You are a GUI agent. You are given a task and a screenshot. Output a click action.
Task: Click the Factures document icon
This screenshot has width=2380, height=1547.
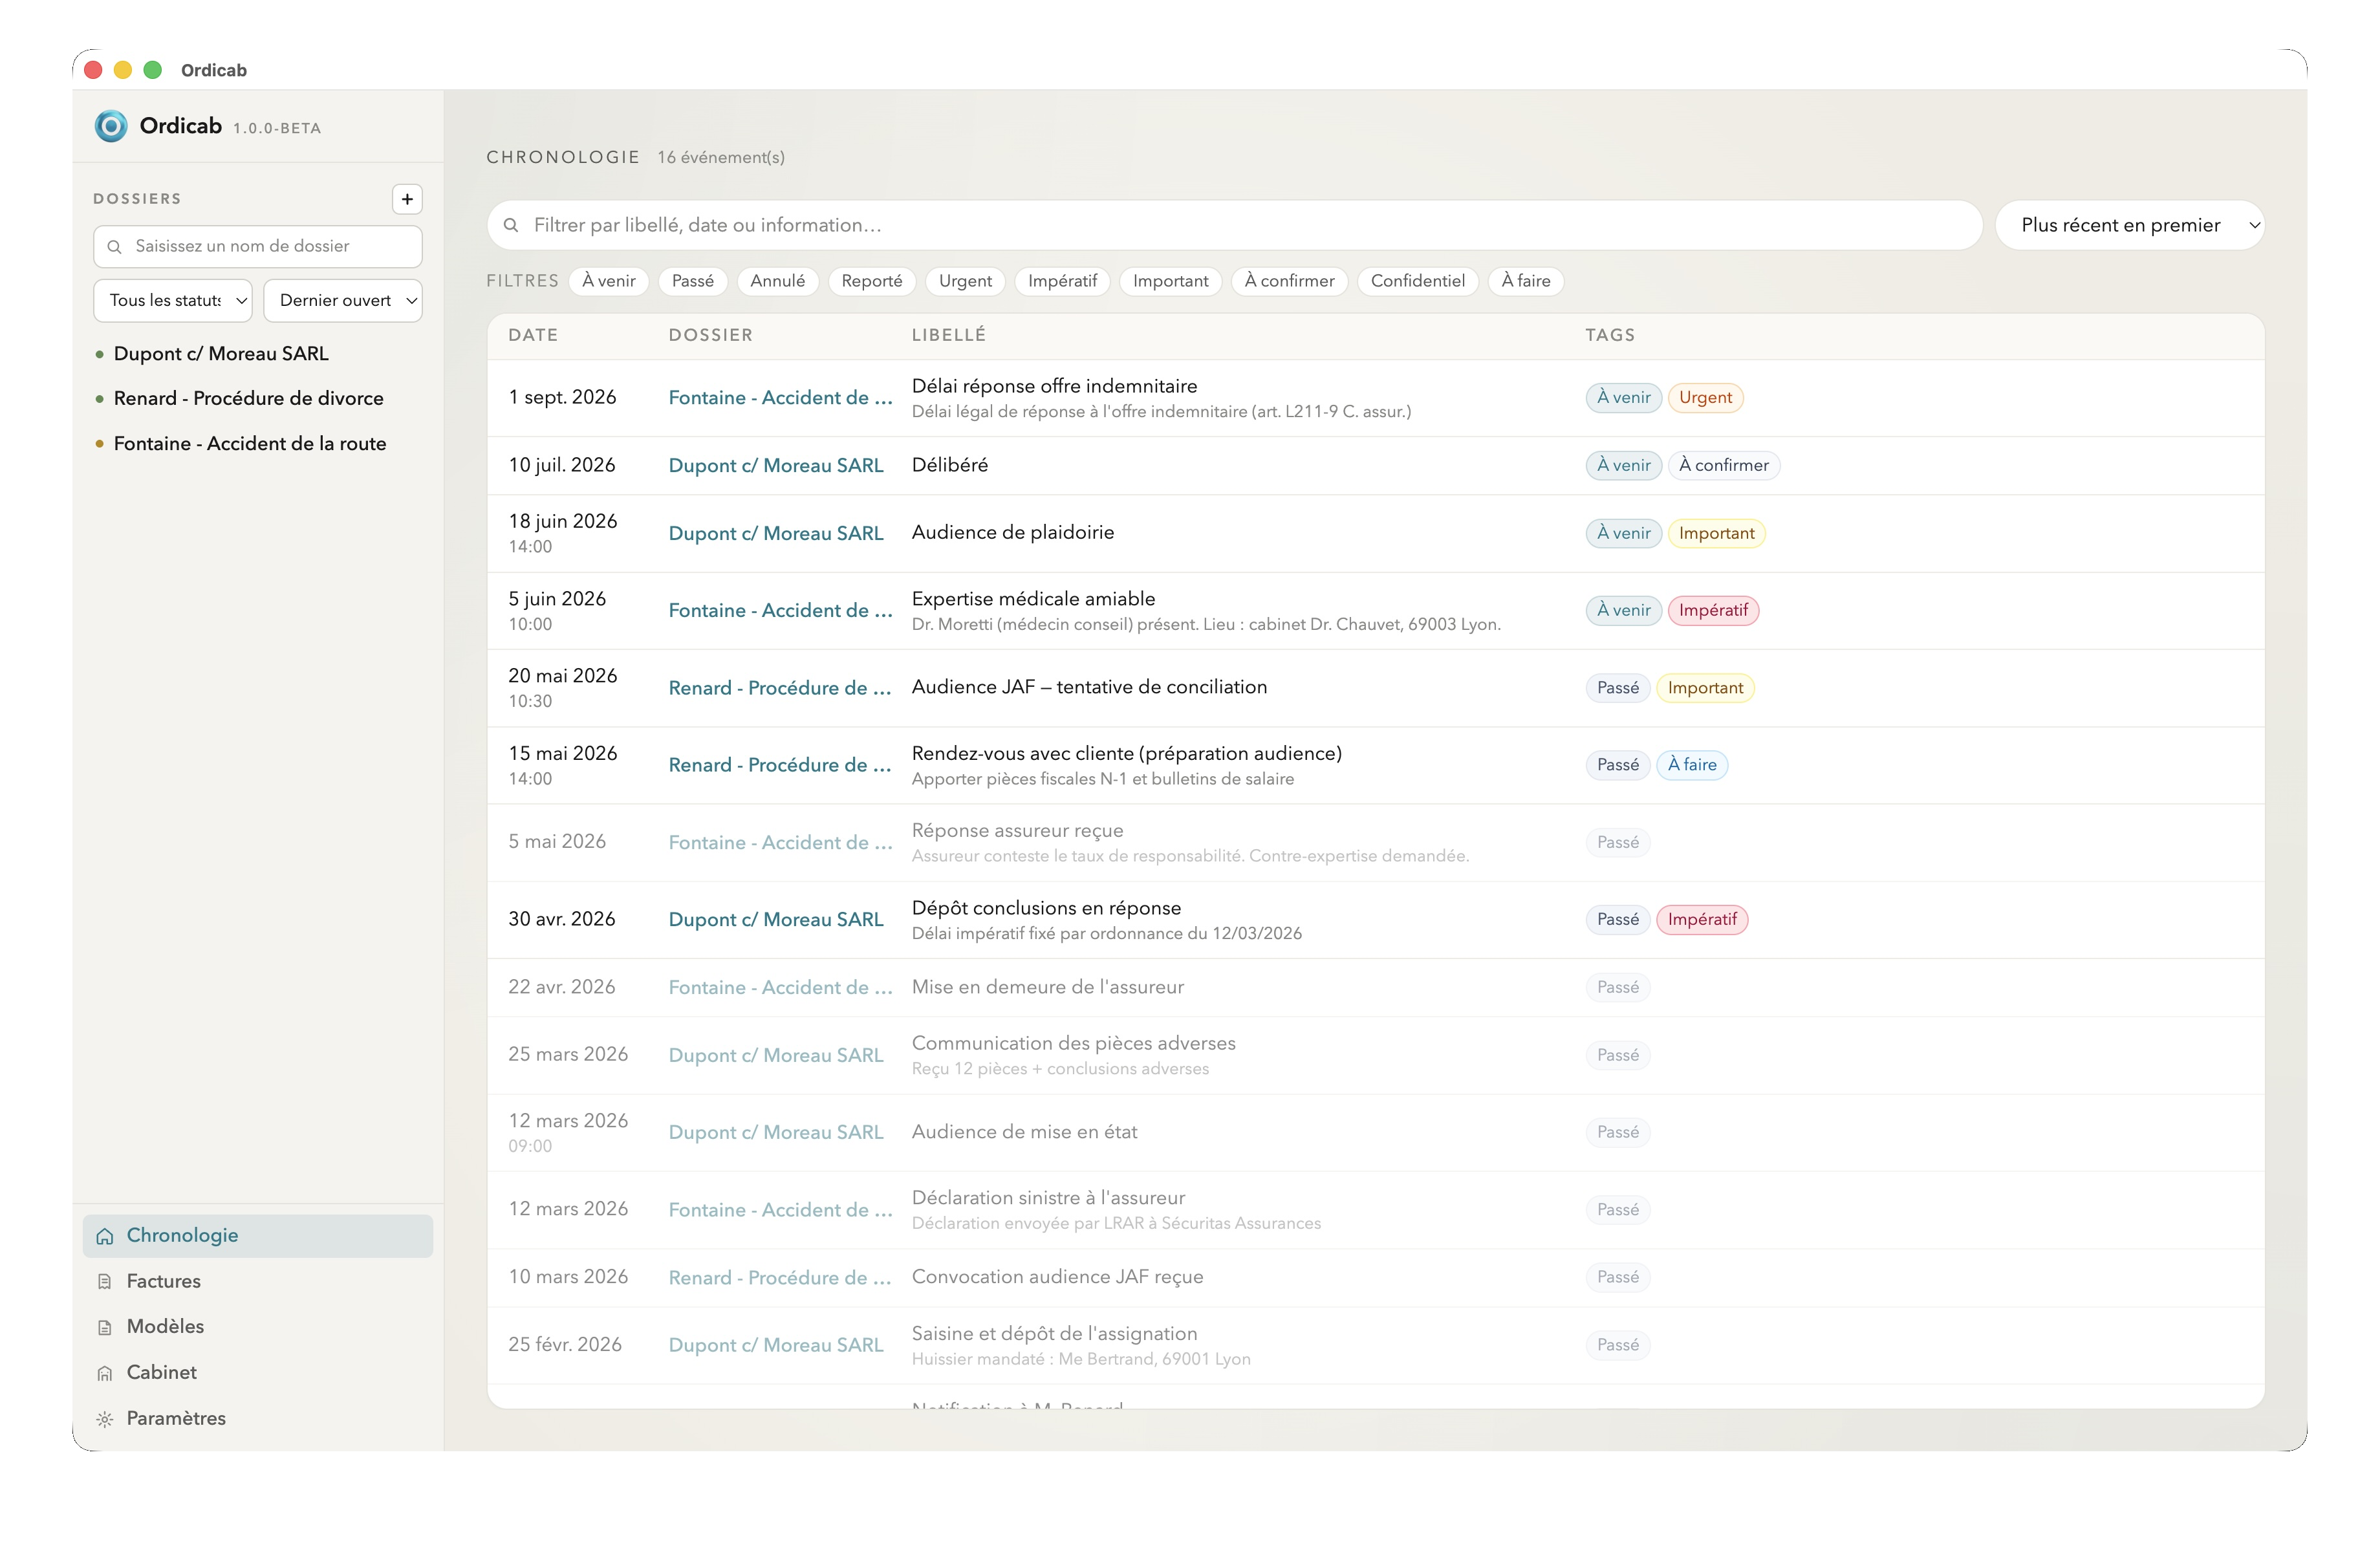click(105, 1282)
